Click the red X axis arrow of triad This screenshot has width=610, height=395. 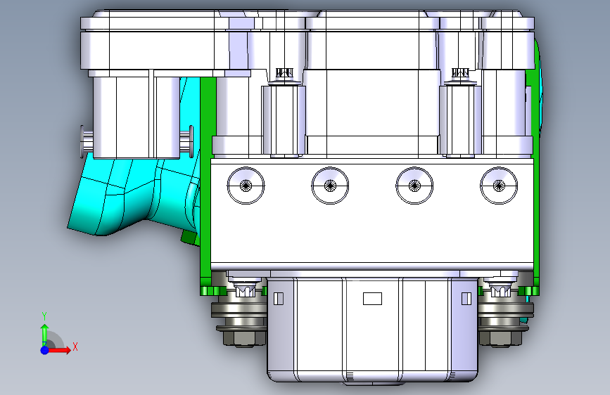tap(59, 350)
